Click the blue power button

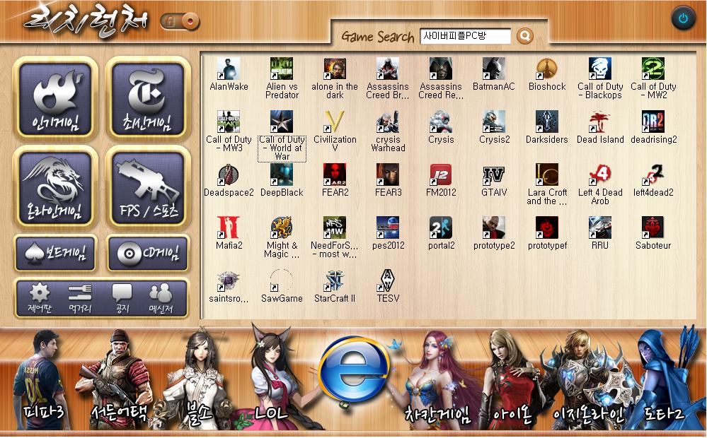(683, 18)
